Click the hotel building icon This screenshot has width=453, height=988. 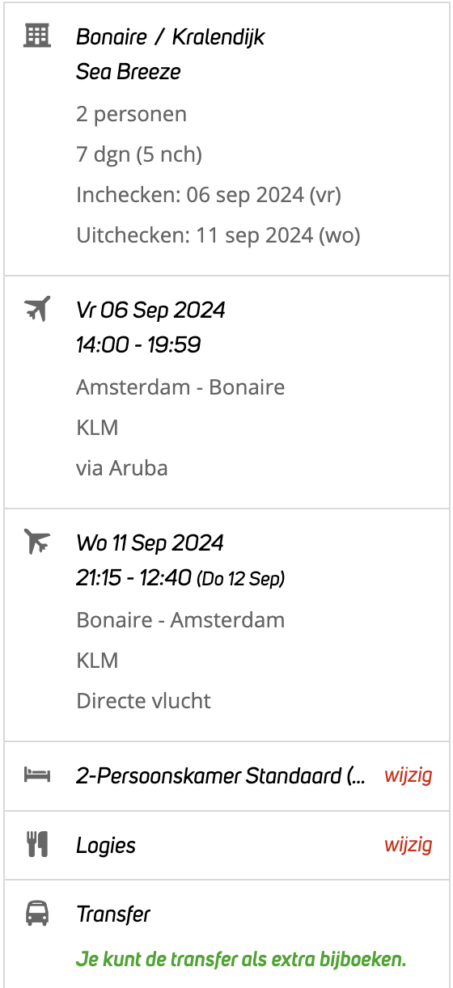(37, 35)
